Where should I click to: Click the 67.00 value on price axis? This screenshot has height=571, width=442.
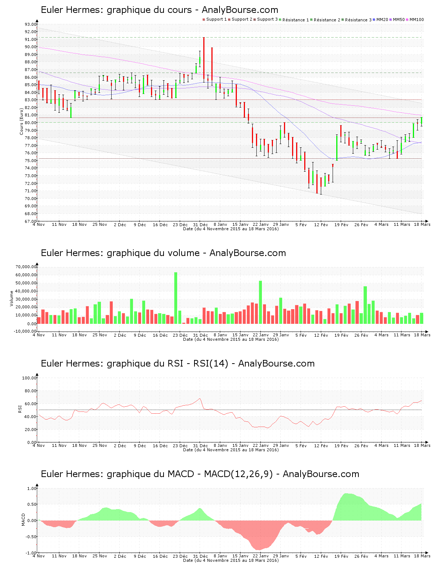click(31, 221)
